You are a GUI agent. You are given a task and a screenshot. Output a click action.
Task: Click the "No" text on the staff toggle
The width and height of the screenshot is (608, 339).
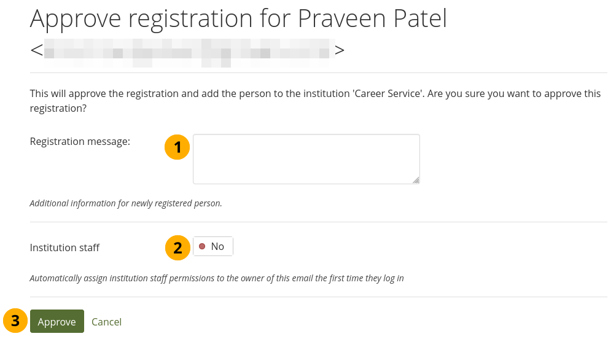pyautogui.click(x=217, y=246)
